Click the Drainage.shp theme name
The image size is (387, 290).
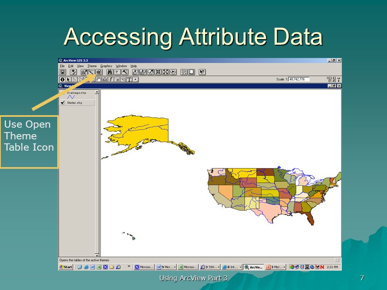77,93
